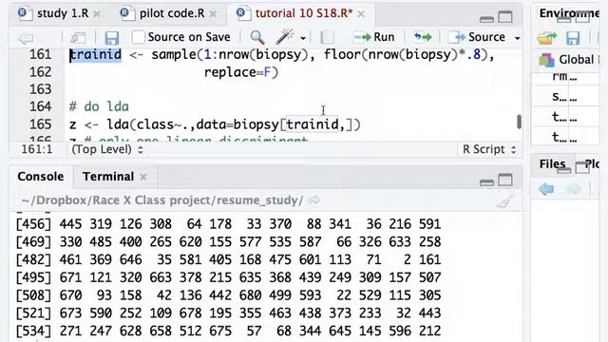Open the Terminal tab
This screenshot has height=342, width=608.
coord(108,177)
